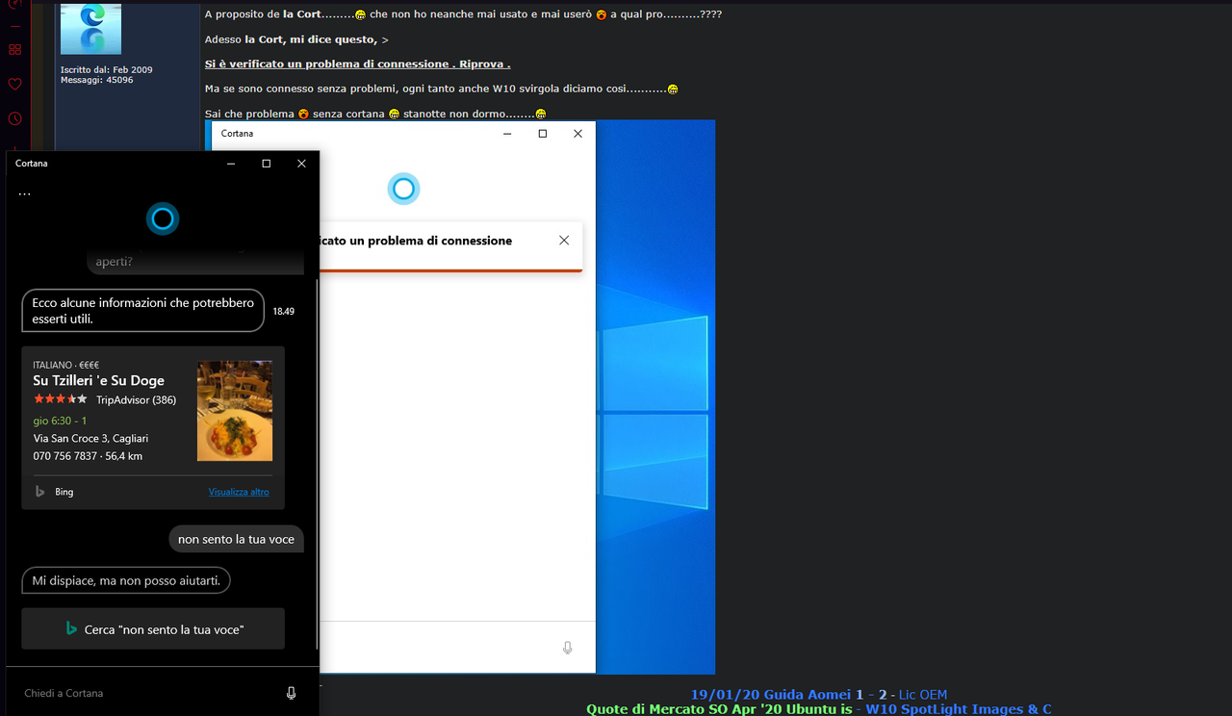Click the phone number 070 756 7837
The width and height of the screenshot is (1232, 716).
click(x=64, y=456)
